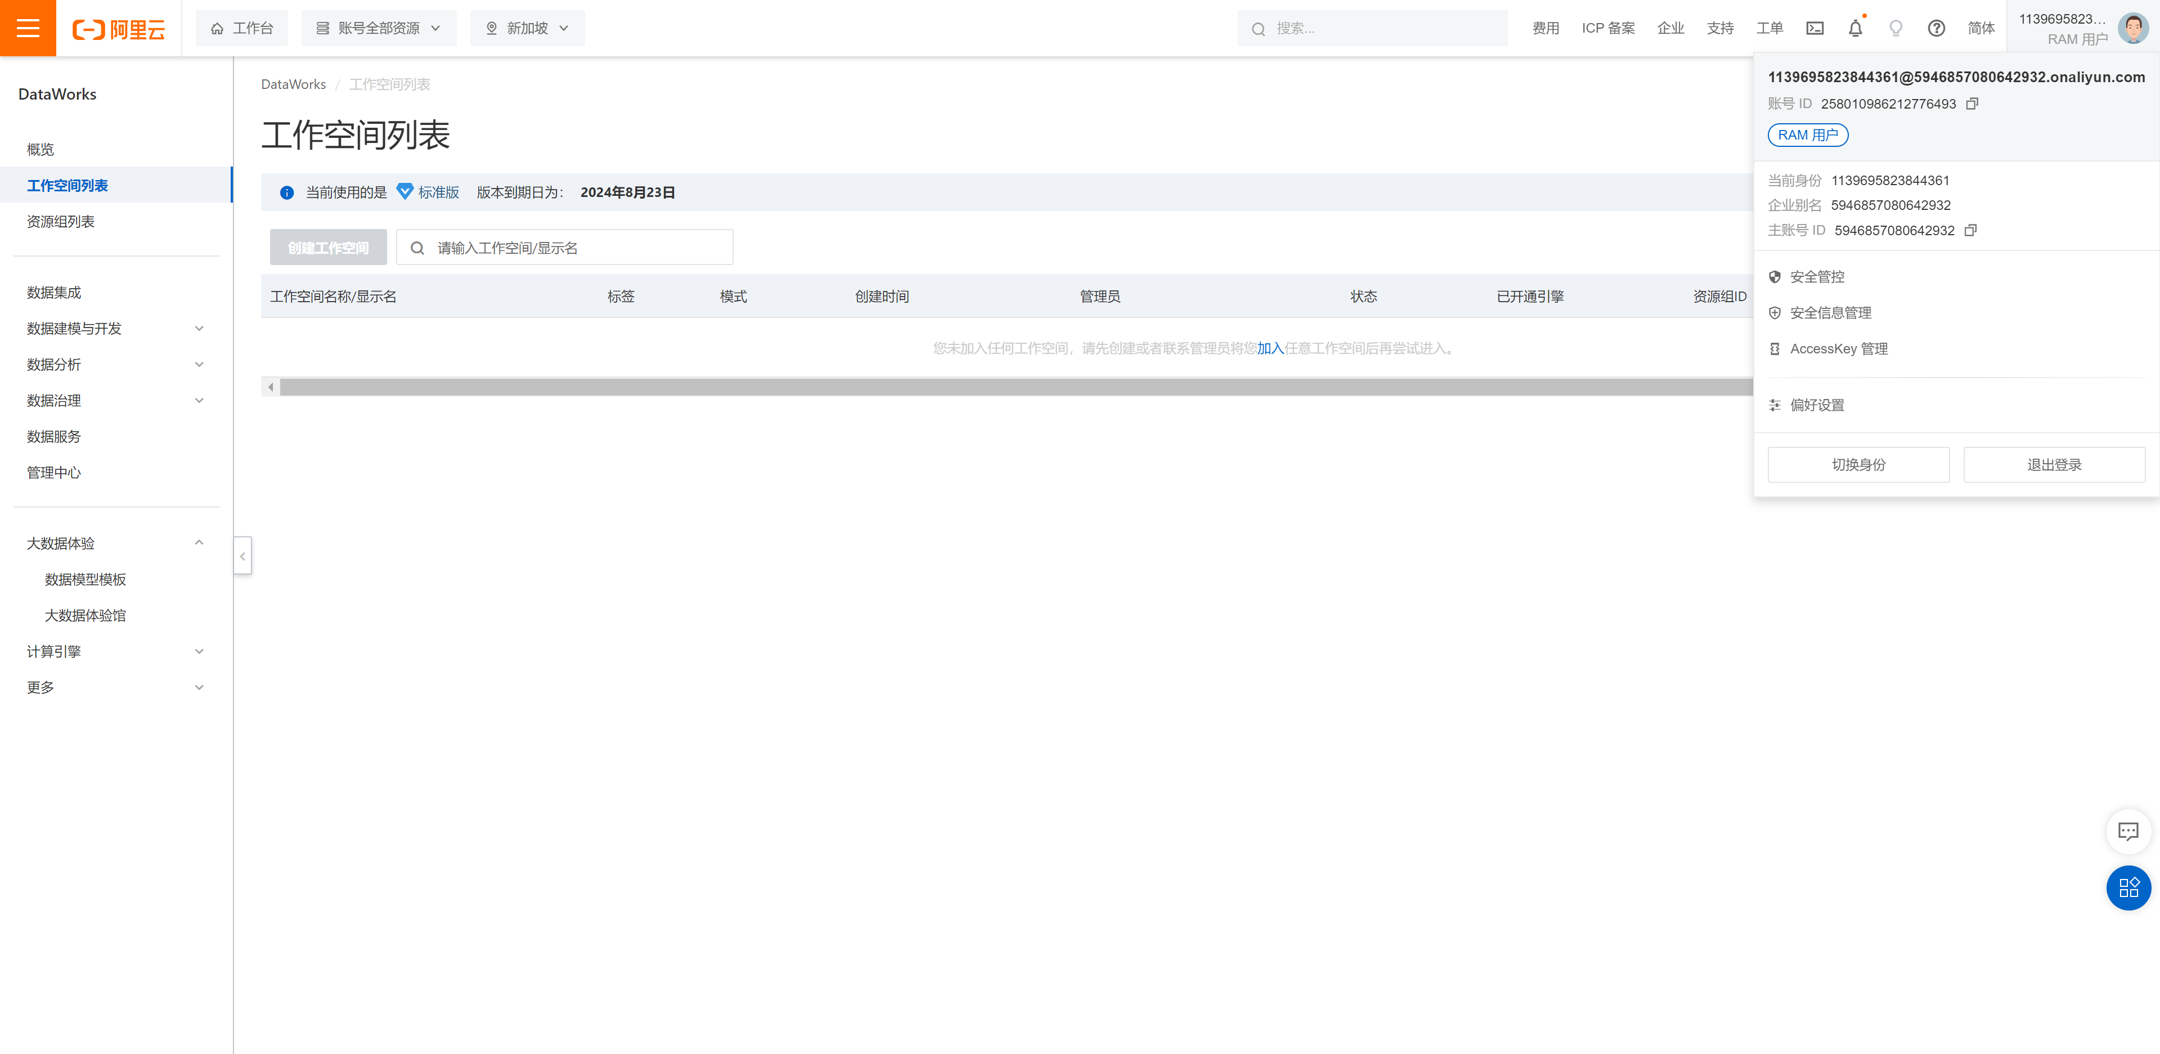Click the 创建工作空间 button

[328, 248]
